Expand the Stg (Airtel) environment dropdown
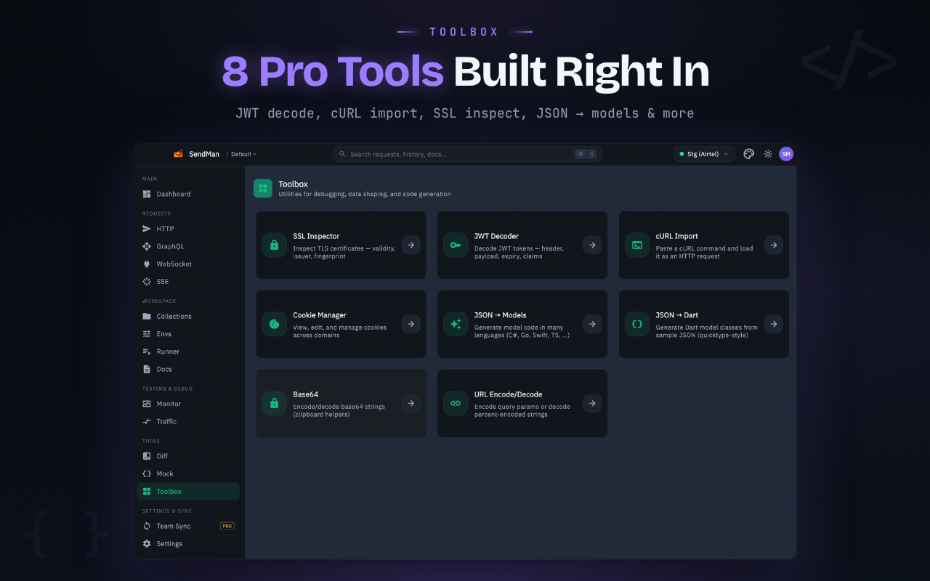This screenshot has height=581, width=930. [x=704, y=154]
